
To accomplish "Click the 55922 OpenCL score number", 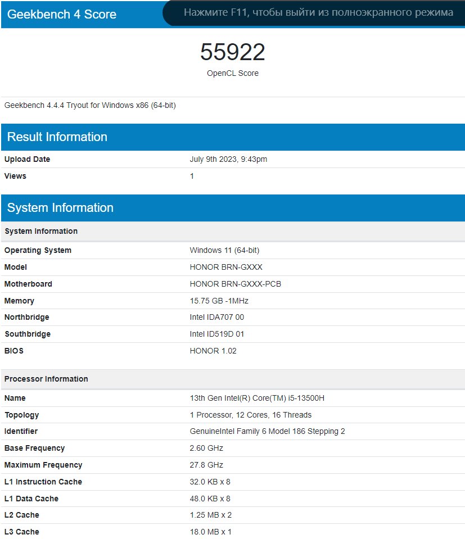I will click(x=233, y=52).
